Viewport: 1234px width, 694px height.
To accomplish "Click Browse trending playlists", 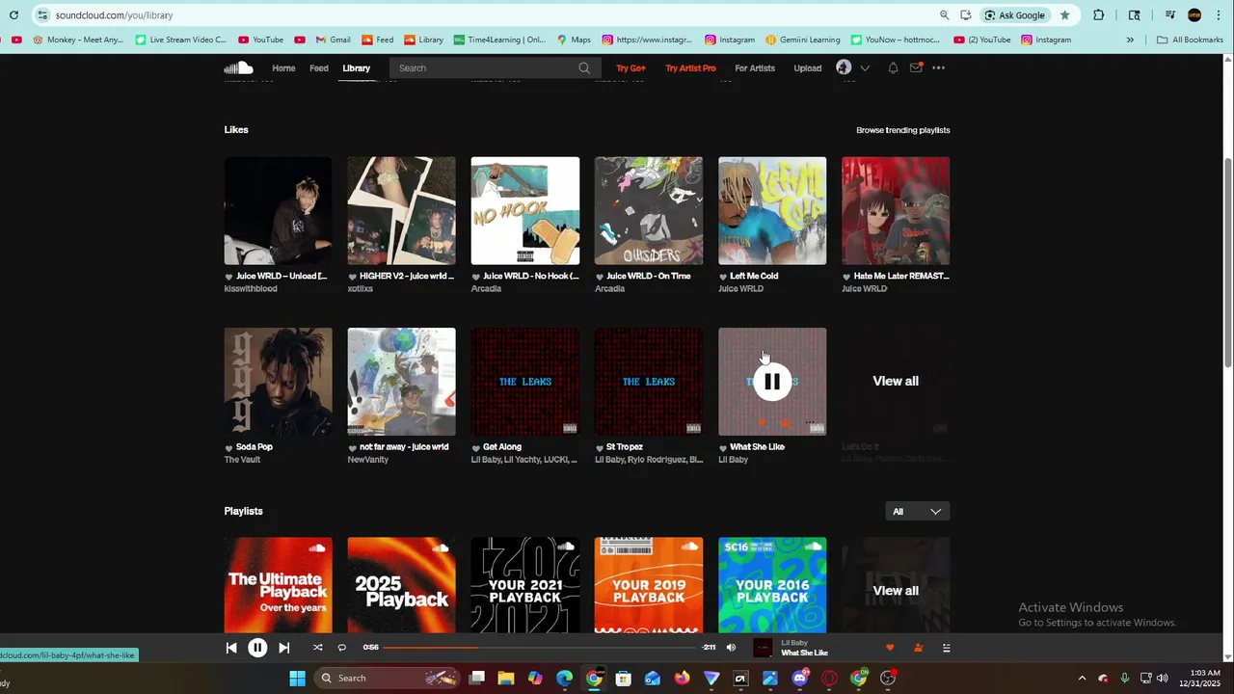I will 902,130.
